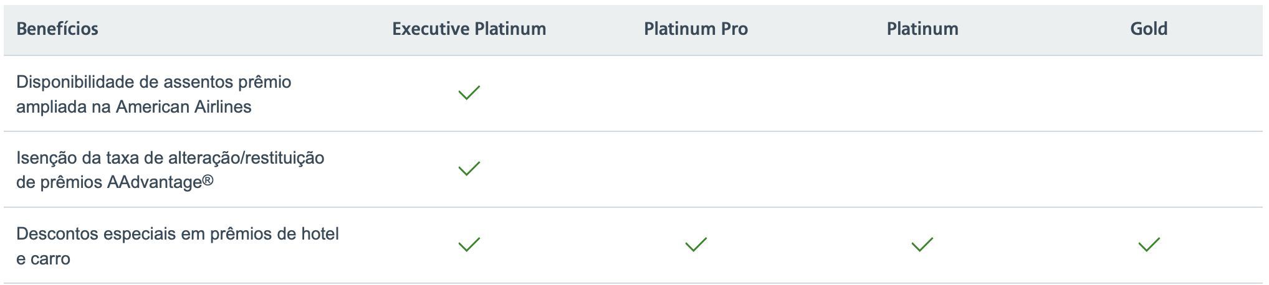Screen dimensions: 1269x285
Task: Select the Gold column header
Action: pyautogui.click(x=1149, y=29)
